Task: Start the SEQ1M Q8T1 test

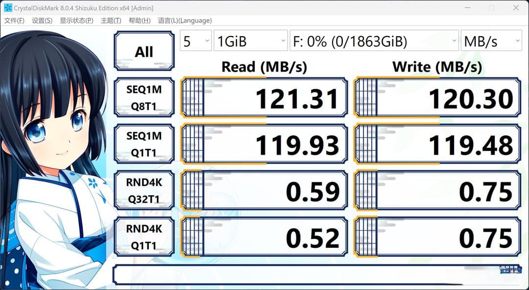Action: pos(144,97)
